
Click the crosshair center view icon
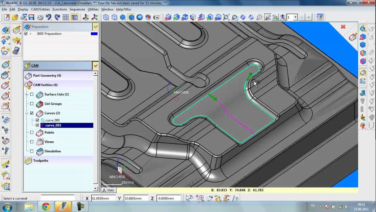tap(260, 17)
